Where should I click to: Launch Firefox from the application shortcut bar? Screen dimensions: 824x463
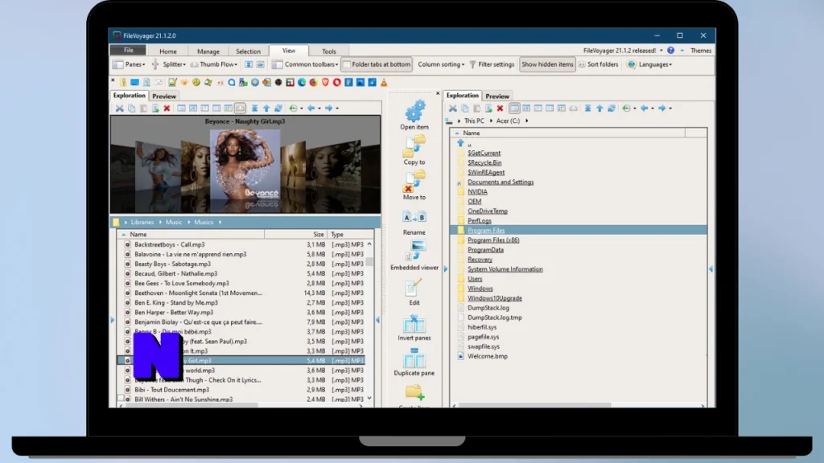[x=313, y=83]
